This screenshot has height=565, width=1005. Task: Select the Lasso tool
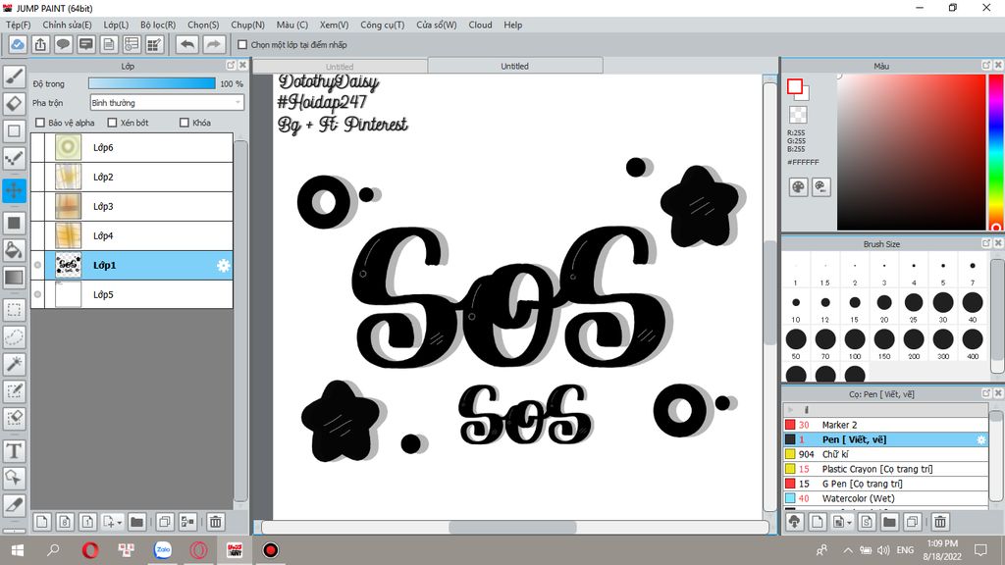point(14,337)
